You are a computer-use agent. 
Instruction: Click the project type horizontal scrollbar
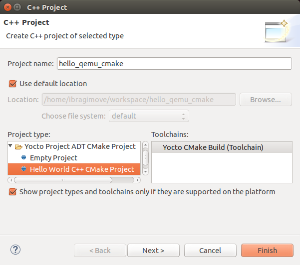point(75,179)
